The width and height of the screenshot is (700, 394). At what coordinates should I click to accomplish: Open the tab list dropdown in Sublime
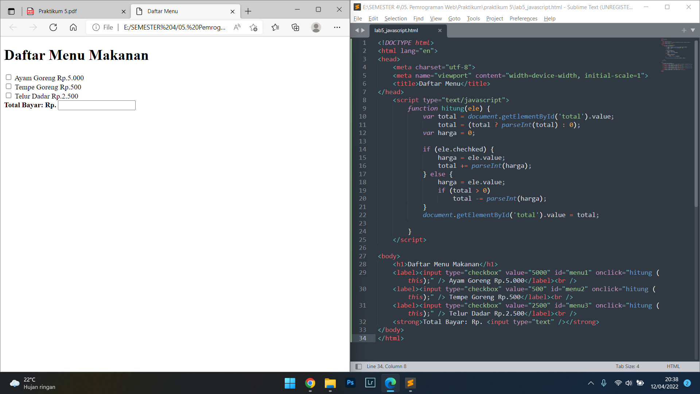tap(692, 31)
